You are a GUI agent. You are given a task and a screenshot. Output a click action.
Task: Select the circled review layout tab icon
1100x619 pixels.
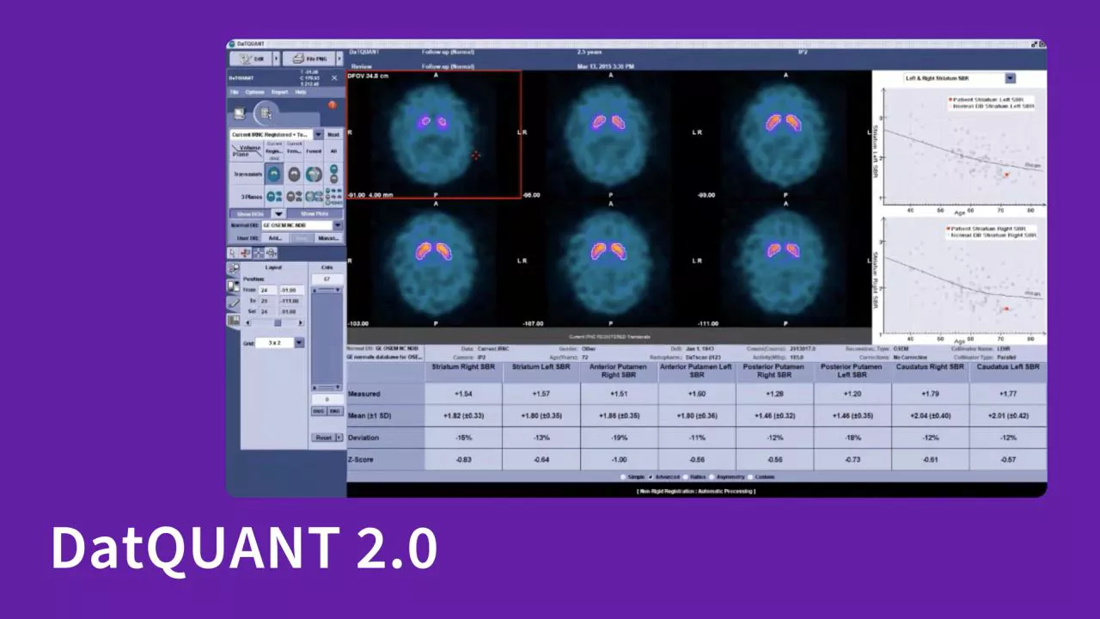click(266, 113)
